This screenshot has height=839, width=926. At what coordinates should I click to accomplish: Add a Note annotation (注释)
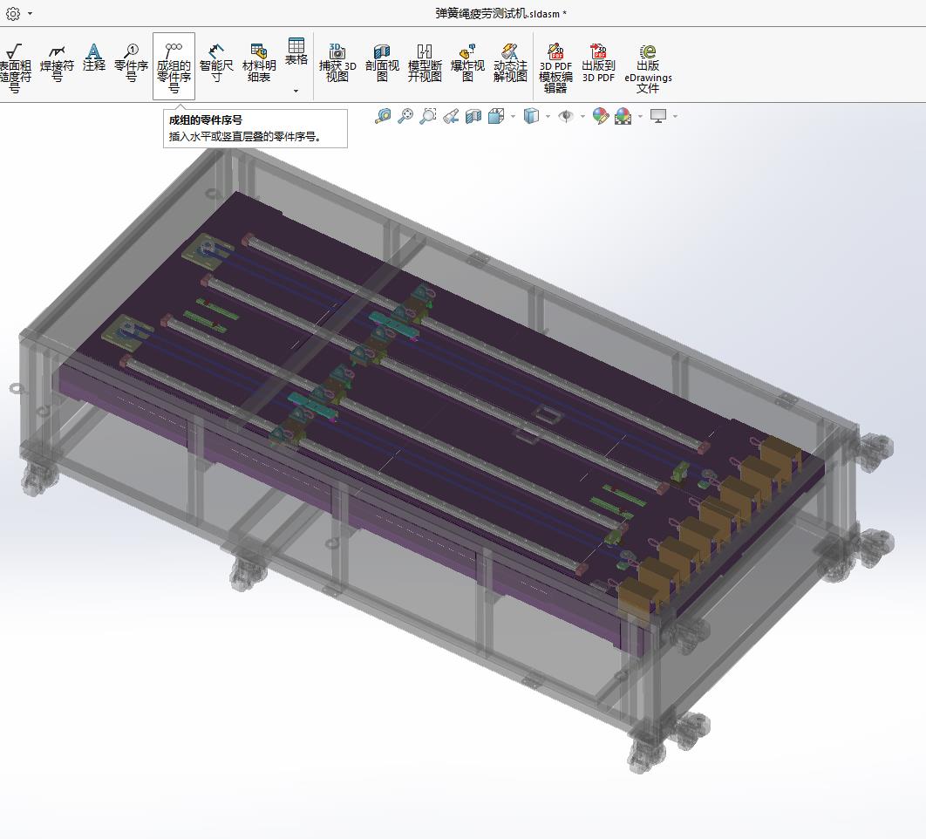point(94,58)
